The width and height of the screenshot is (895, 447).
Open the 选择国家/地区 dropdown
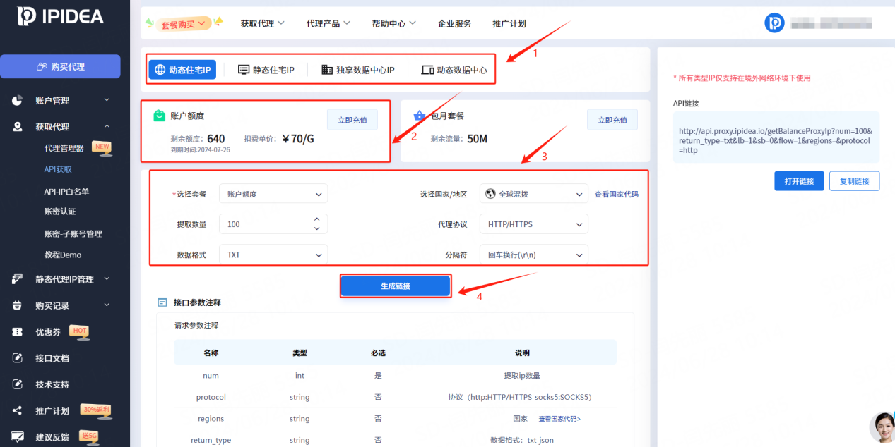point(533,194)
